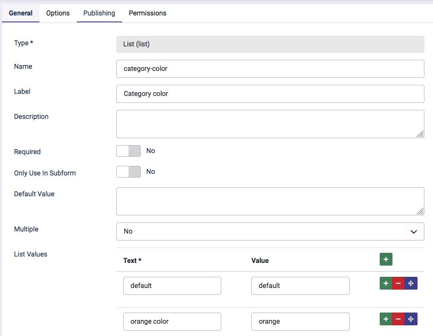The image size is (433, 336).
Task: Toggle the Required switch
Action: (x=129, y=151)
